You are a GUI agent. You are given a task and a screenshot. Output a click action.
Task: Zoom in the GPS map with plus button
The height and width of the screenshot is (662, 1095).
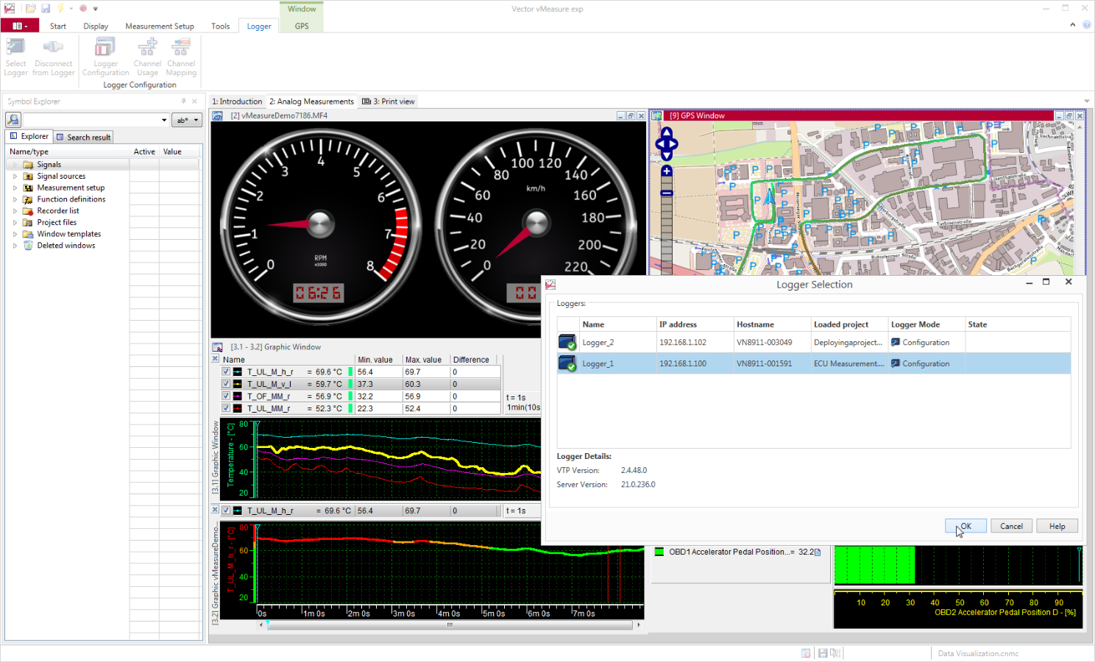coord(667,171)
